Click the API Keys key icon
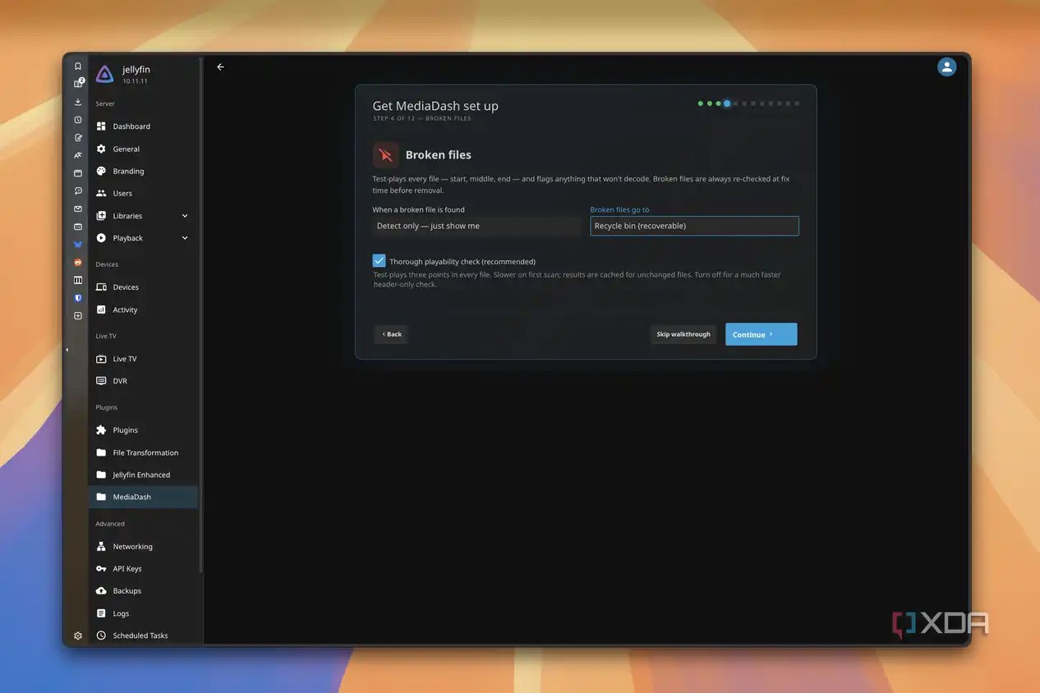Viewport: 1040px width, 693px height. pyautogui.click(x=101, y=568)
